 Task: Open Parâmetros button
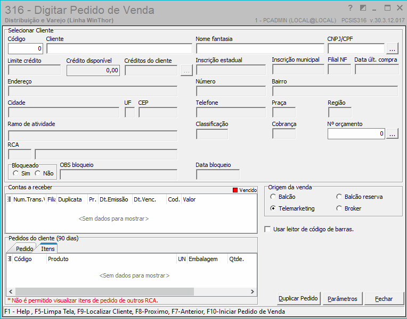click(343, 298)
